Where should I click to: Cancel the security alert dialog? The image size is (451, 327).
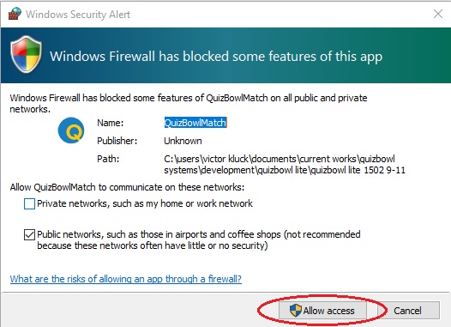(x=407, y=311)
